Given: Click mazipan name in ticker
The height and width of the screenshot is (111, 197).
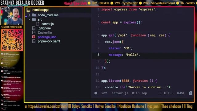Looking at the screenshot, I should pyautogui.click(x=153, y=106).
